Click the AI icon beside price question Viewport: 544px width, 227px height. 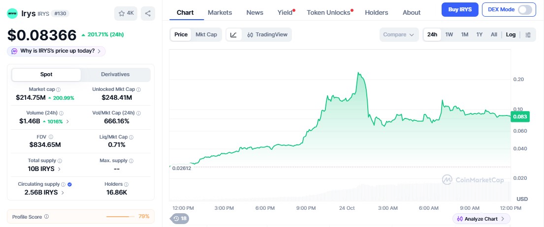coord(14,51)
